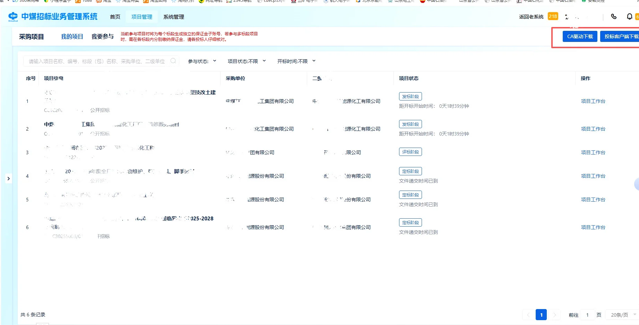This screenshot has height=325, width=639.
Task: Click the phone contact icon in the header
Action: click(614, 16)
